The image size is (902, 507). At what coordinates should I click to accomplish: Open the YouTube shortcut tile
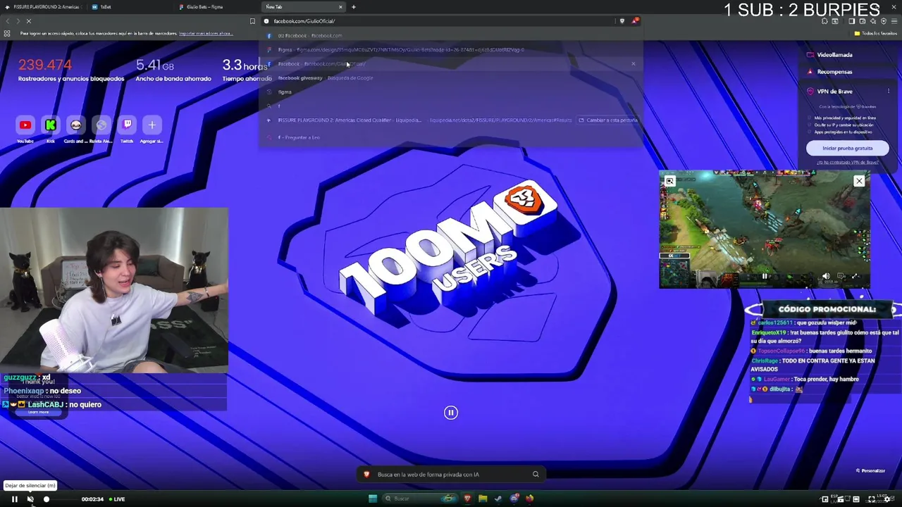click(25, 125)
